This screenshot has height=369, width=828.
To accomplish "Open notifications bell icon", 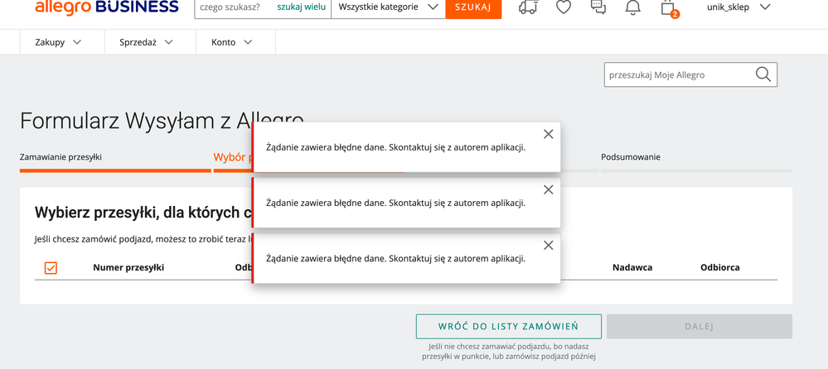I will tap(632, 7).
